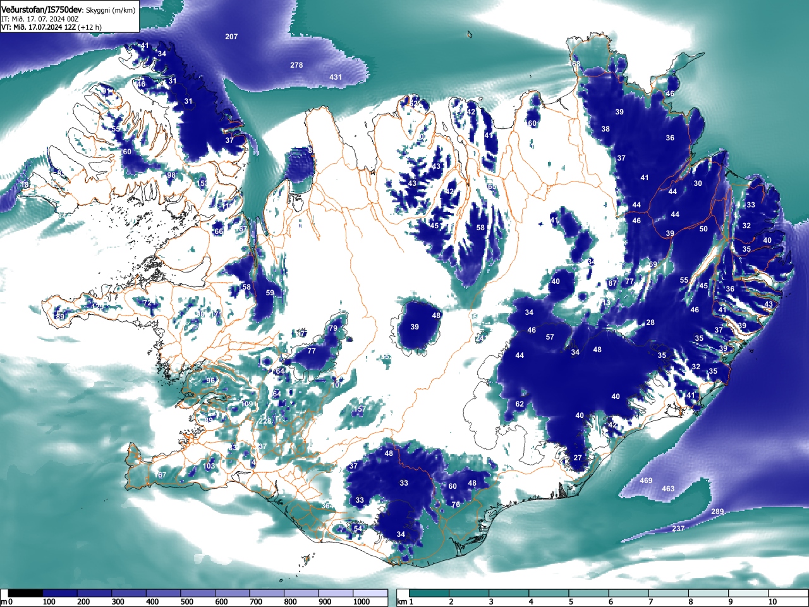Click the '87' visibility value
This screenshot has width=809, height=607.
click(x=612, y=283)
